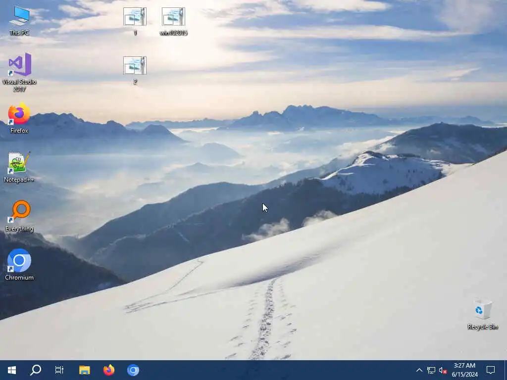Launch Chromium from the taskbar
Viewport: 507px width, 380px height.
133,370
